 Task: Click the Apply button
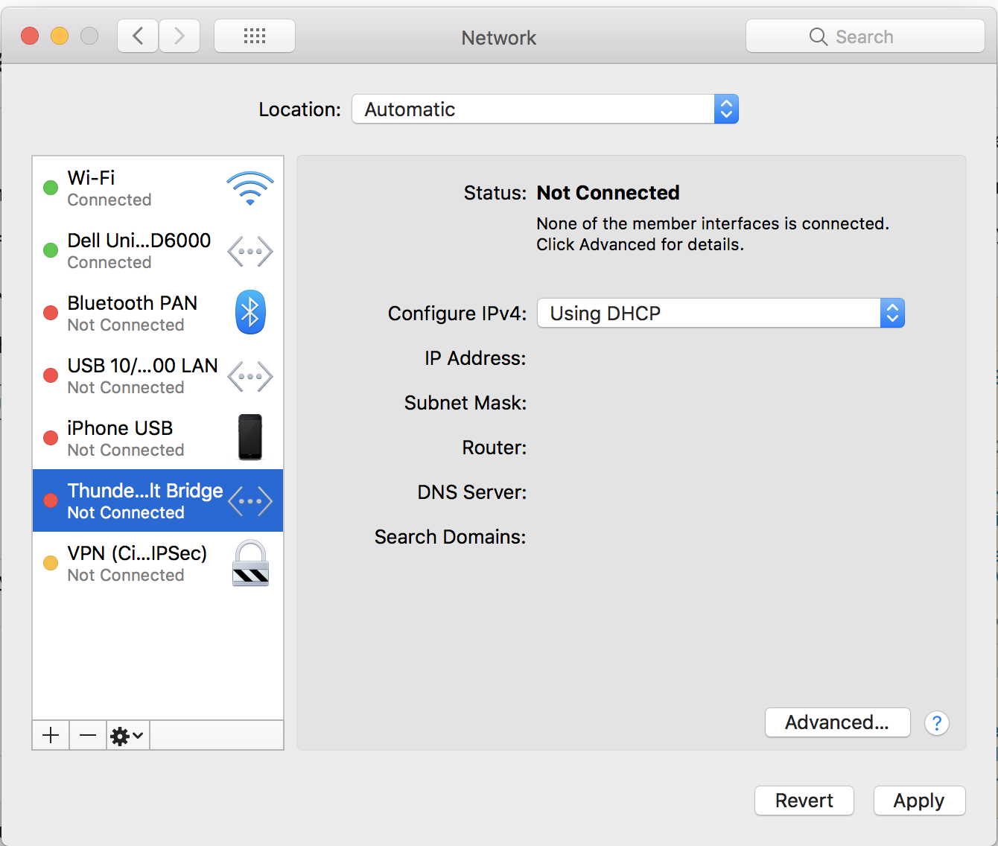tap(920, 801)
